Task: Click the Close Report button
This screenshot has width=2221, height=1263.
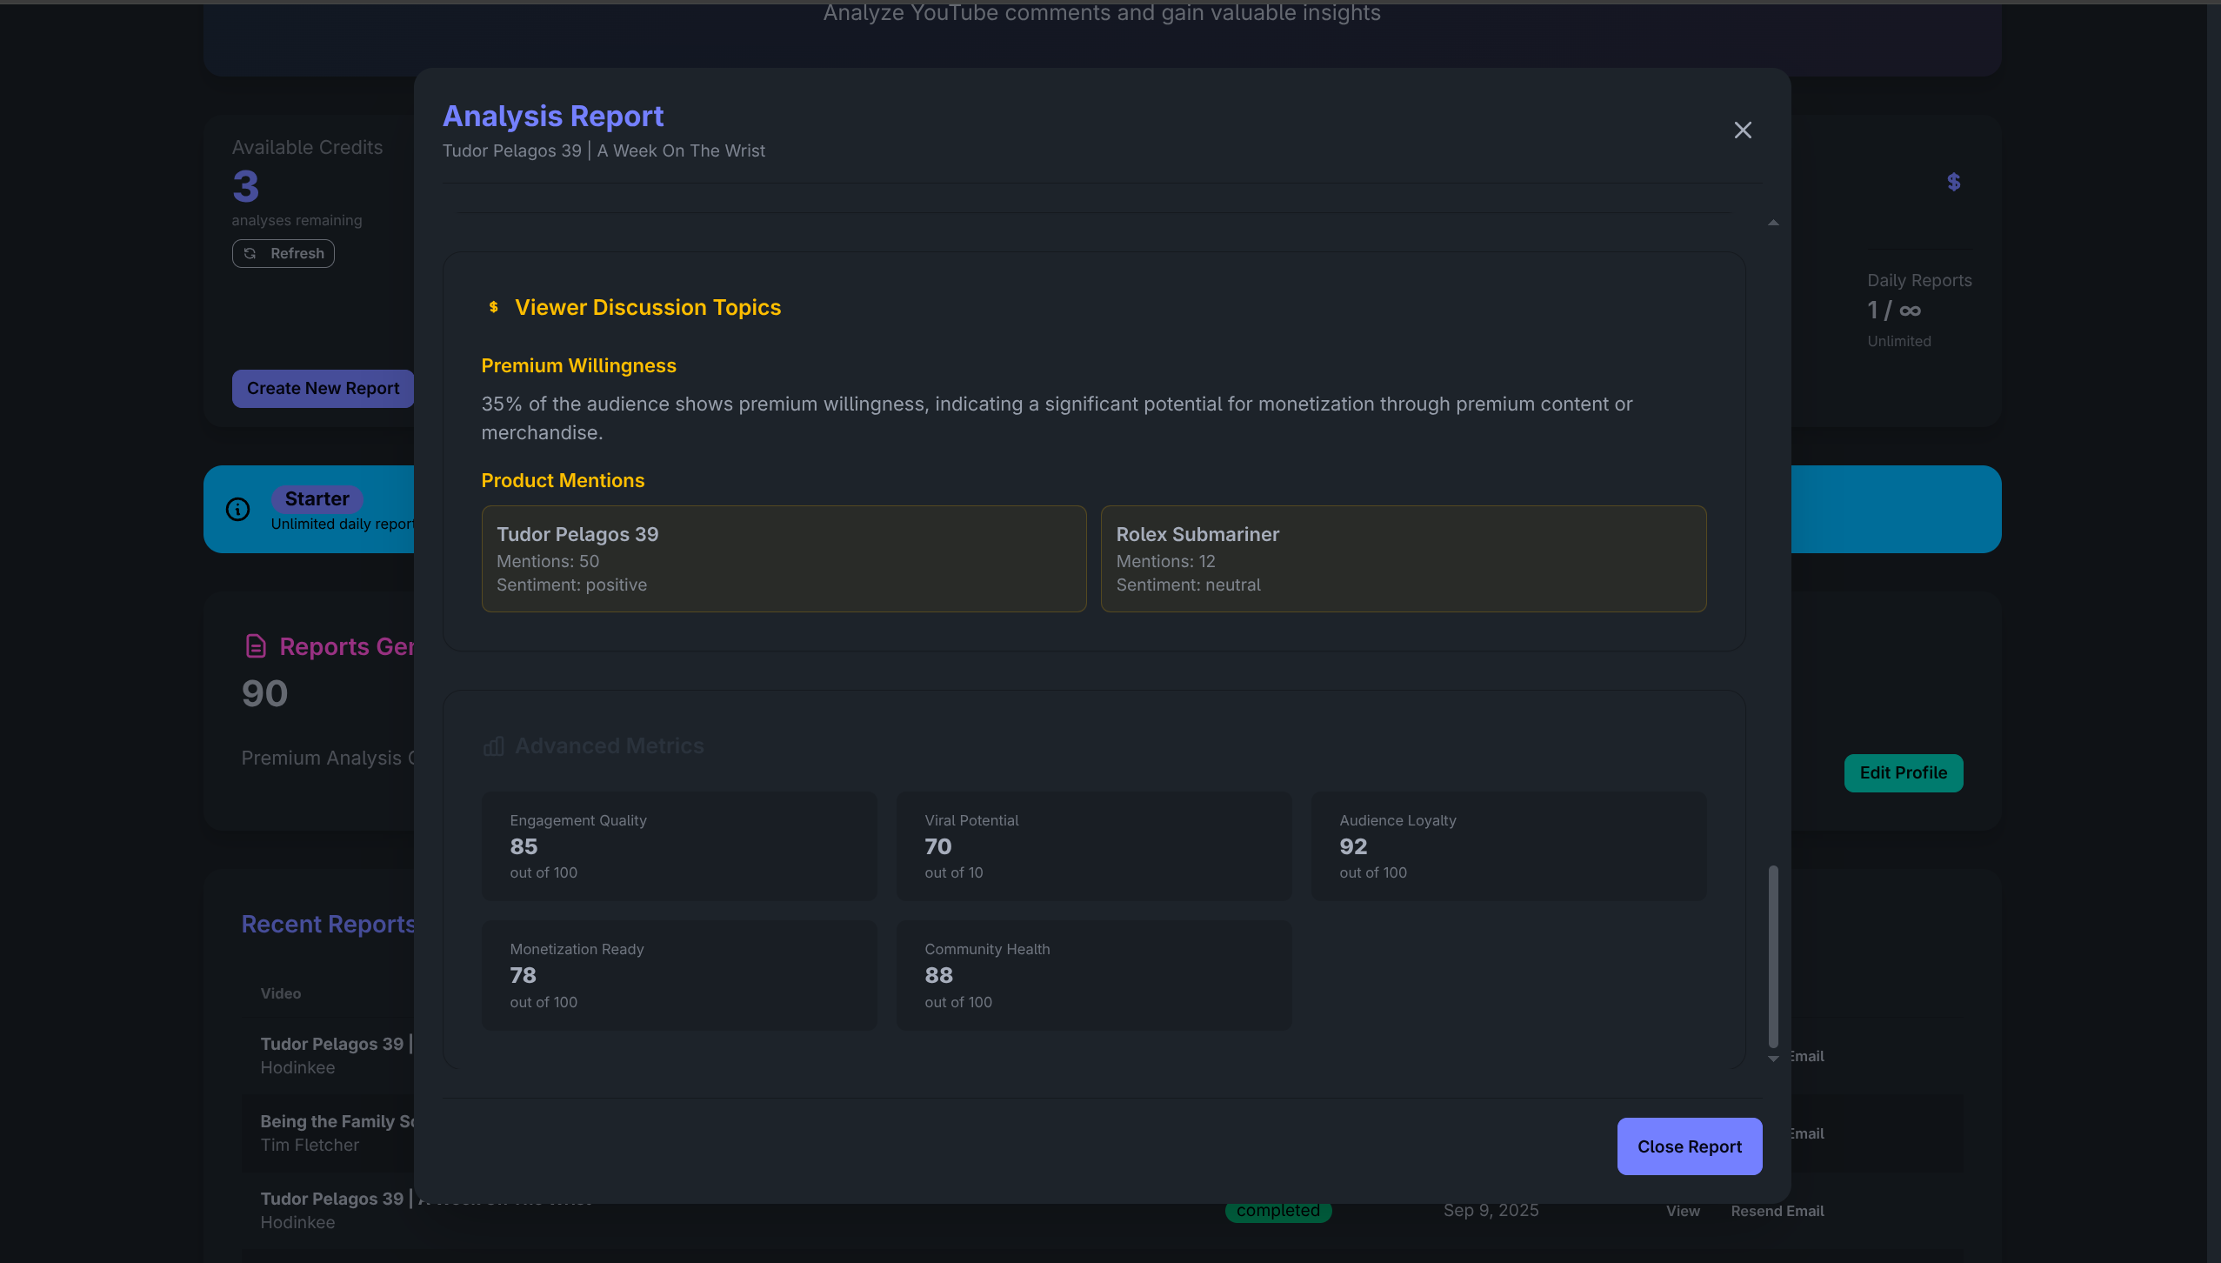Action: 1689,1146
